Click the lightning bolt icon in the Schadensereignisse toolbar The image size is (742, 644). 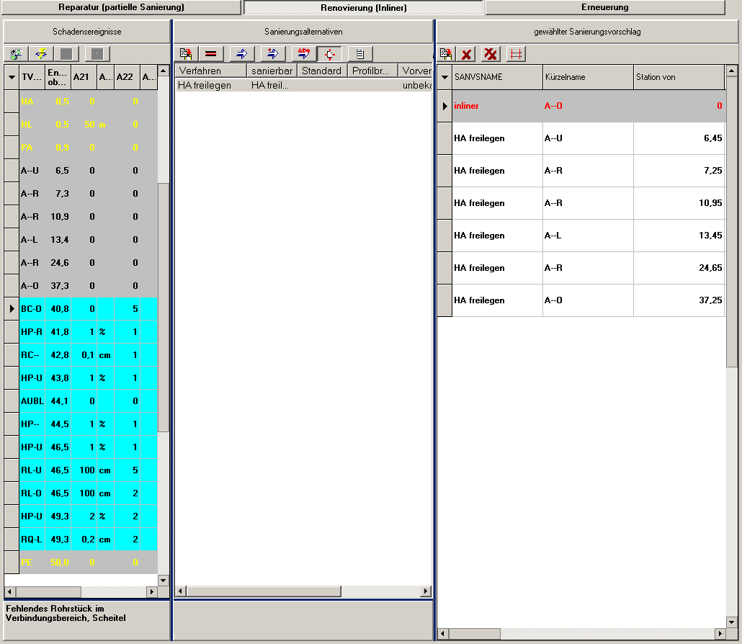coord(40,54)
